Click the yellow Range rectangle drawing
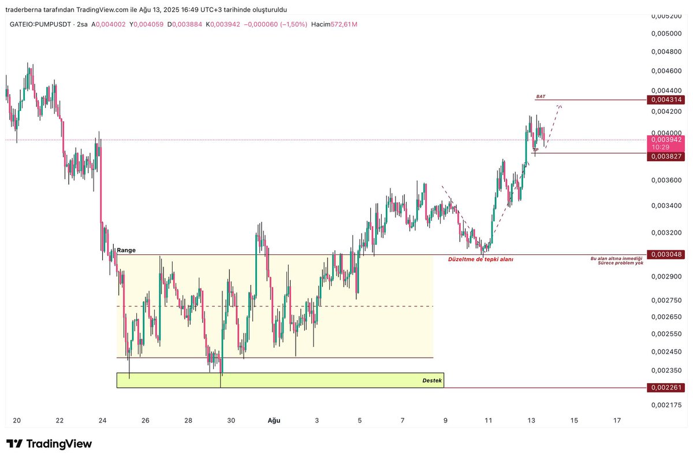 pyautogui.click(x=275, y=306)
